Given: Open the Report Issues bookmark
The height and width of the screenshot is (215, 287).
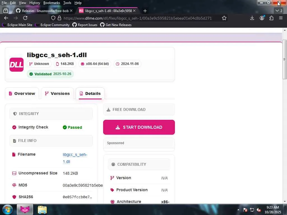Looking at the screenshot, I should coord(85,25).
